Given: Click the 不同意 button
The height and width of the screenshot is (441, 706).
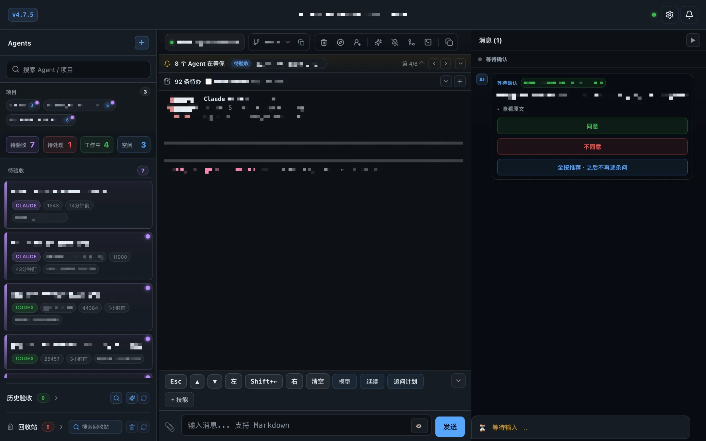Looking at the screenshot, I should pos(592,147).
